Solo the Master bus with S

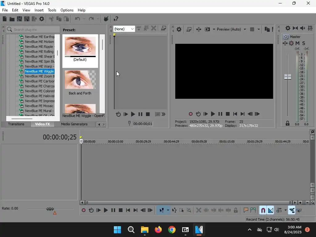304,43
